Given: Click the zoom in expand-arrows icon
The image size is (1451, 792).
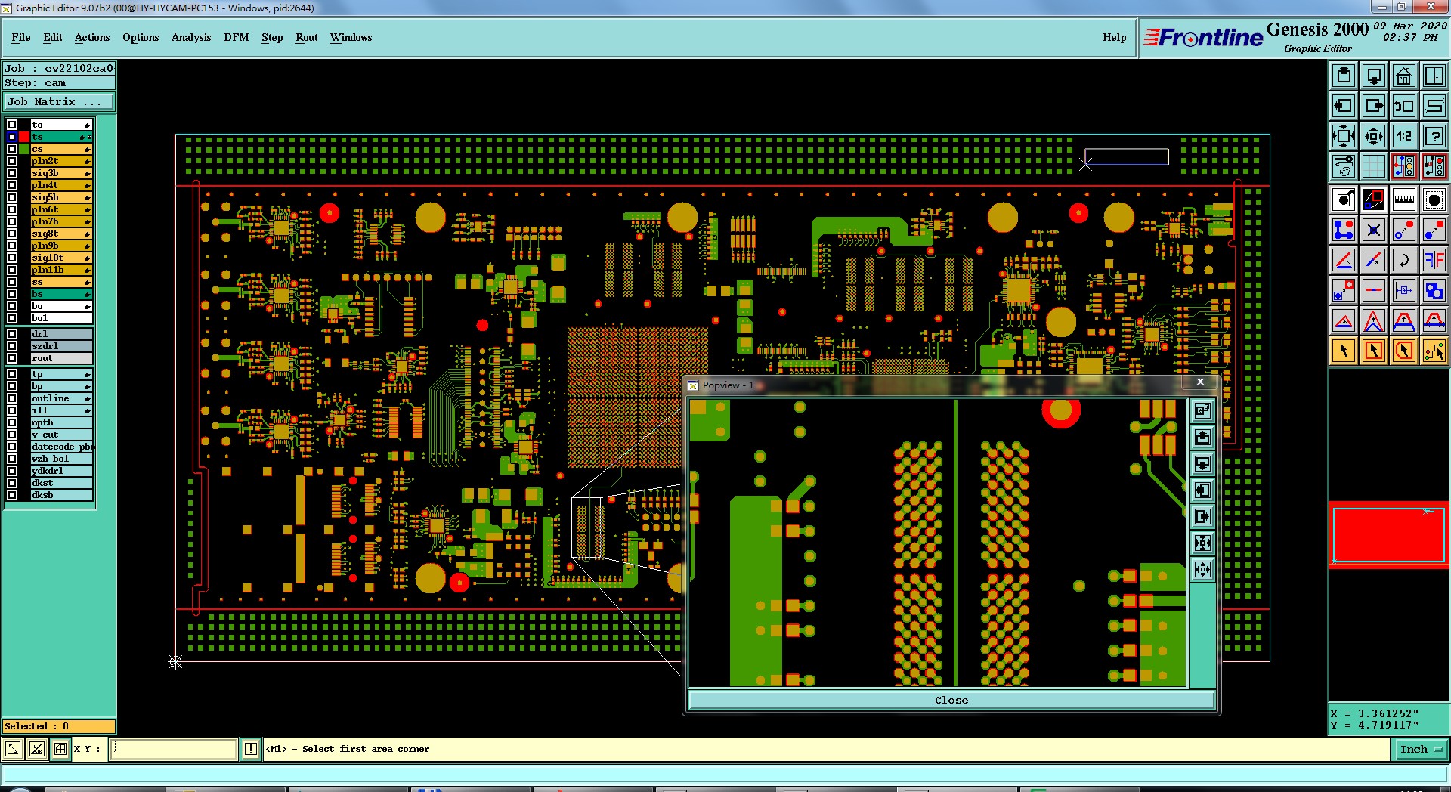Looking at the screenshot, I should pyautogui.click(x=1344, y=136).
